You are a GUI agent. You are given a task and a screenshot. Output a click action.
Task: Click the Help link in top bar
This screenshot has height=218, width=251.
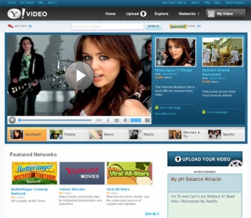(207, 3)
